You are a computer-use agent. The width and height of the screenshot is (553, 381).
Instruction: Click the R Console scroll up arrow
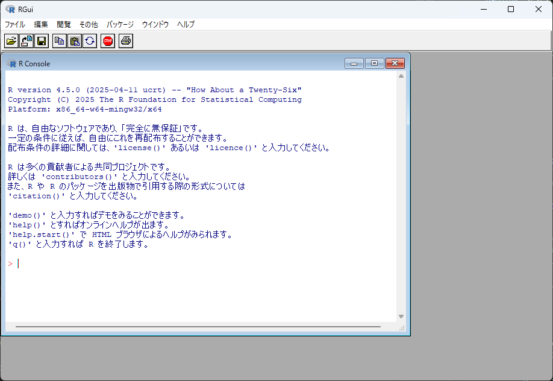[x=401, y=77]
